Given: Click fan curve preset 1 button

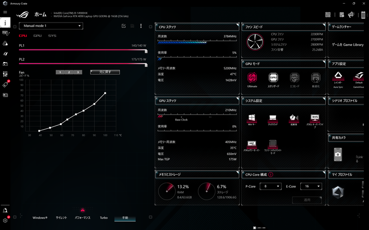Looking at the screenshot, I should pyautogui.click(x=60, y=72).
